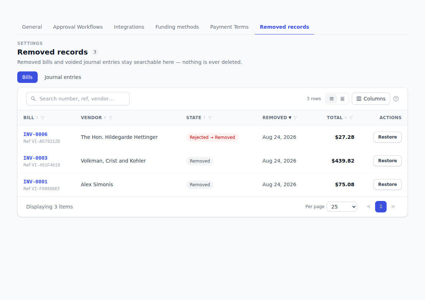Open the Payment Terms tab
The width and height of the screenshot is (425, 300).
click(229, 27)
